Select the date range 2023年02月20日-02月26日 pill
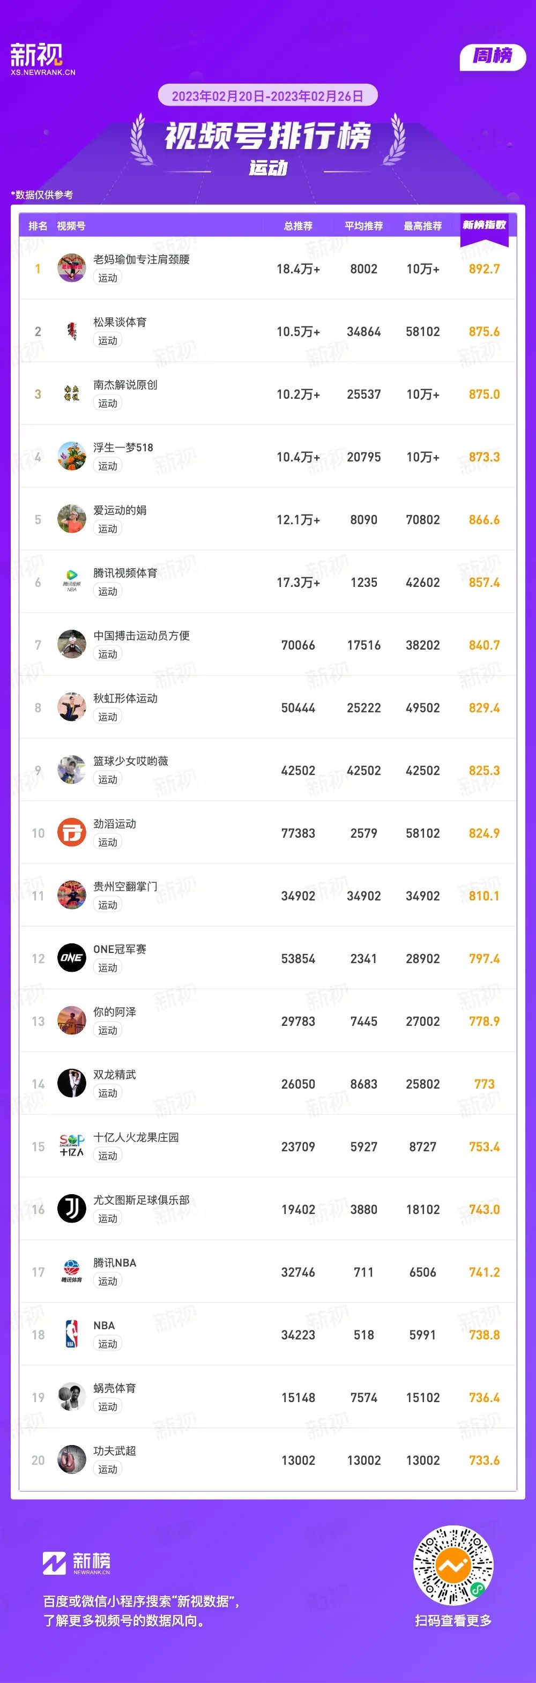 [267, 96]
